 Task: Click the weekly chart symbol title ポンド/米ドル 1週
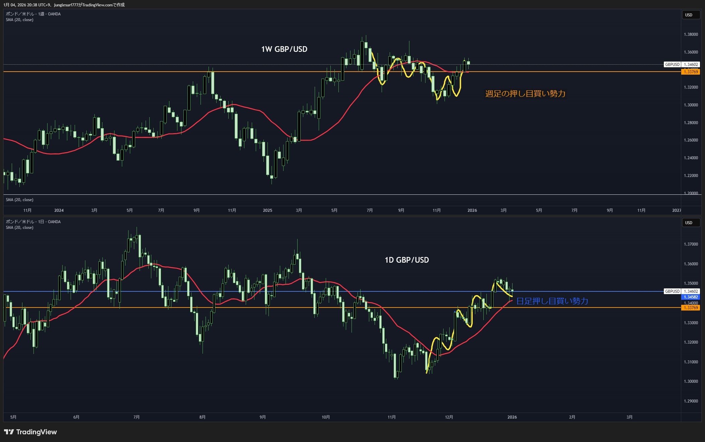coord(33,14)
